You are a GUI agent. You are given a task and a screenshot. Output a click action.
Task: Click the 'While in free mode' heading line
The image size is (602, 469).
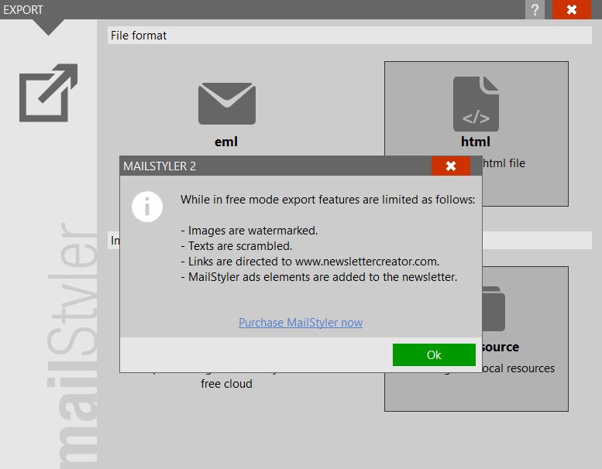click(328, 200)
